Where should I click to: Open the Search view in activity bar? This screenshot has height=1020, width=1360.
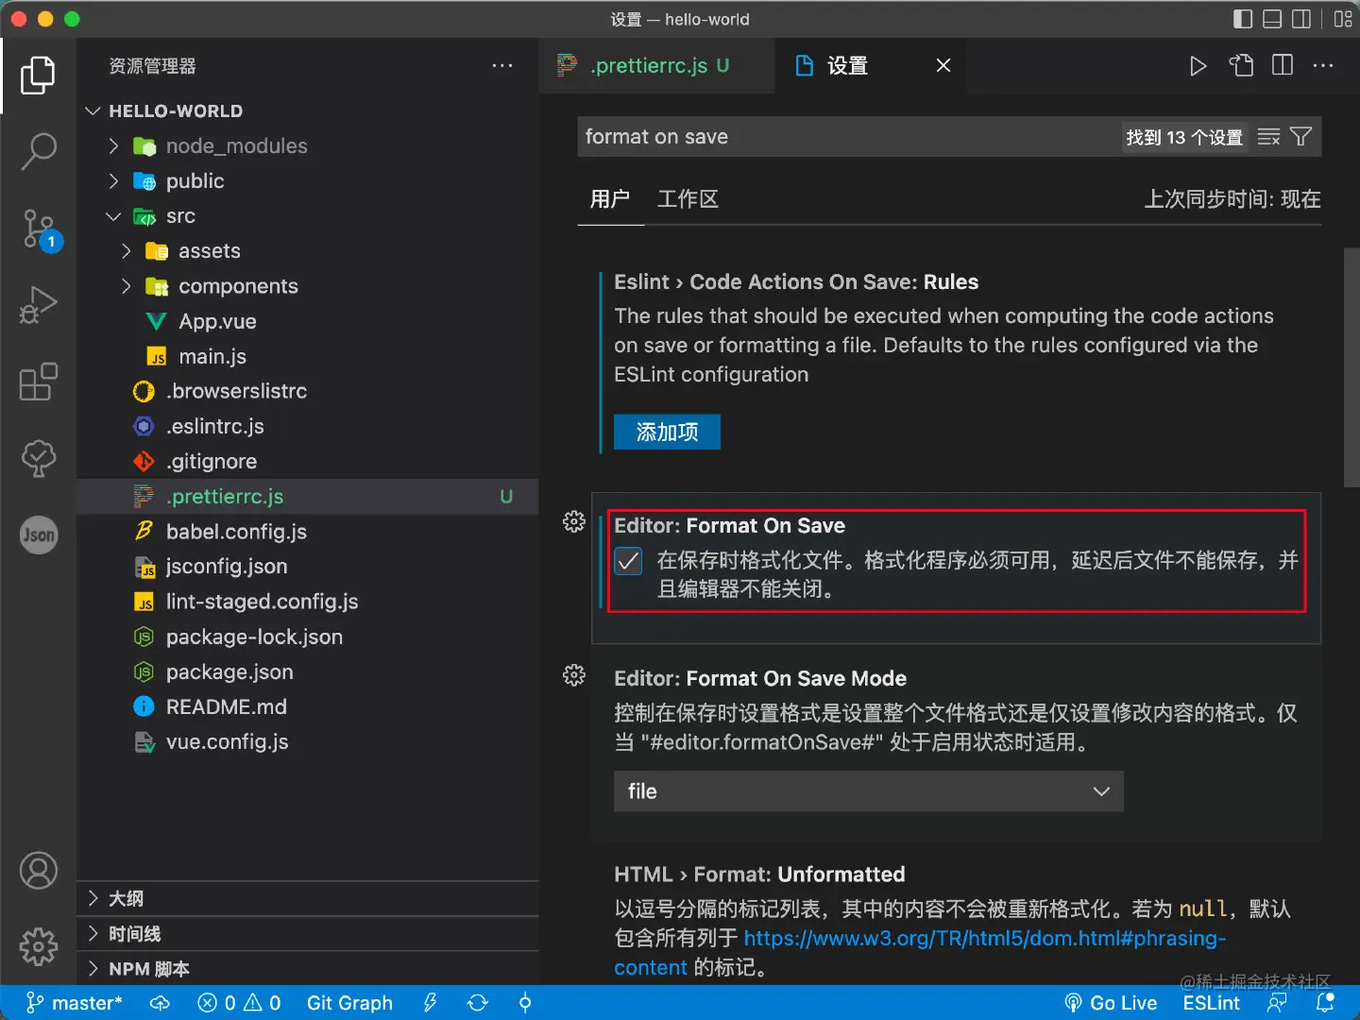(x=38, y=151)
